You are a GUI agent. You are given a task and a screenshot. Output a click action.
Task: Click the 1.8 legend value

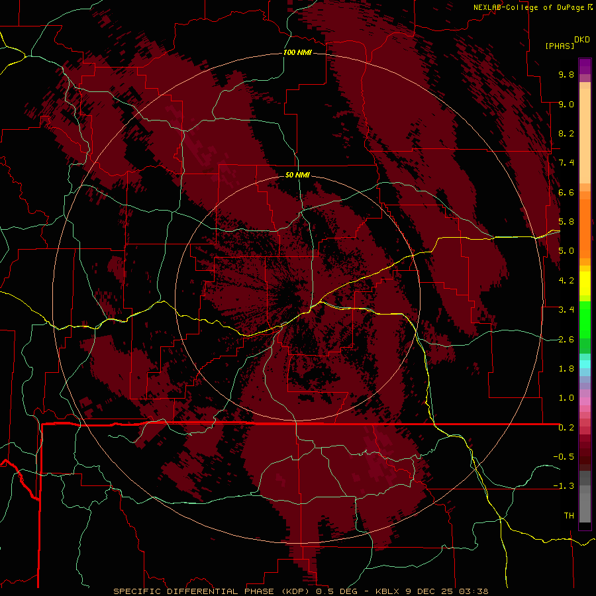(566, 369)
